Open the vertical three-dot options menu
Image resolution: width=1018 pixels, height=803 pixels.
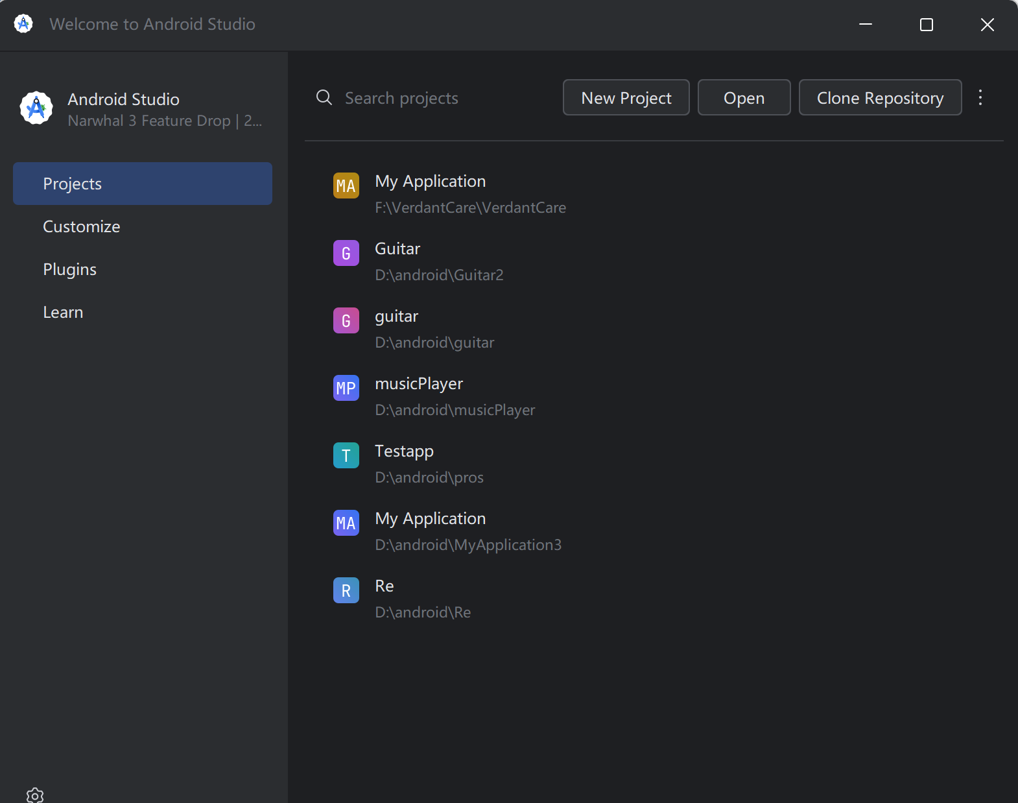tap(980, 97)
